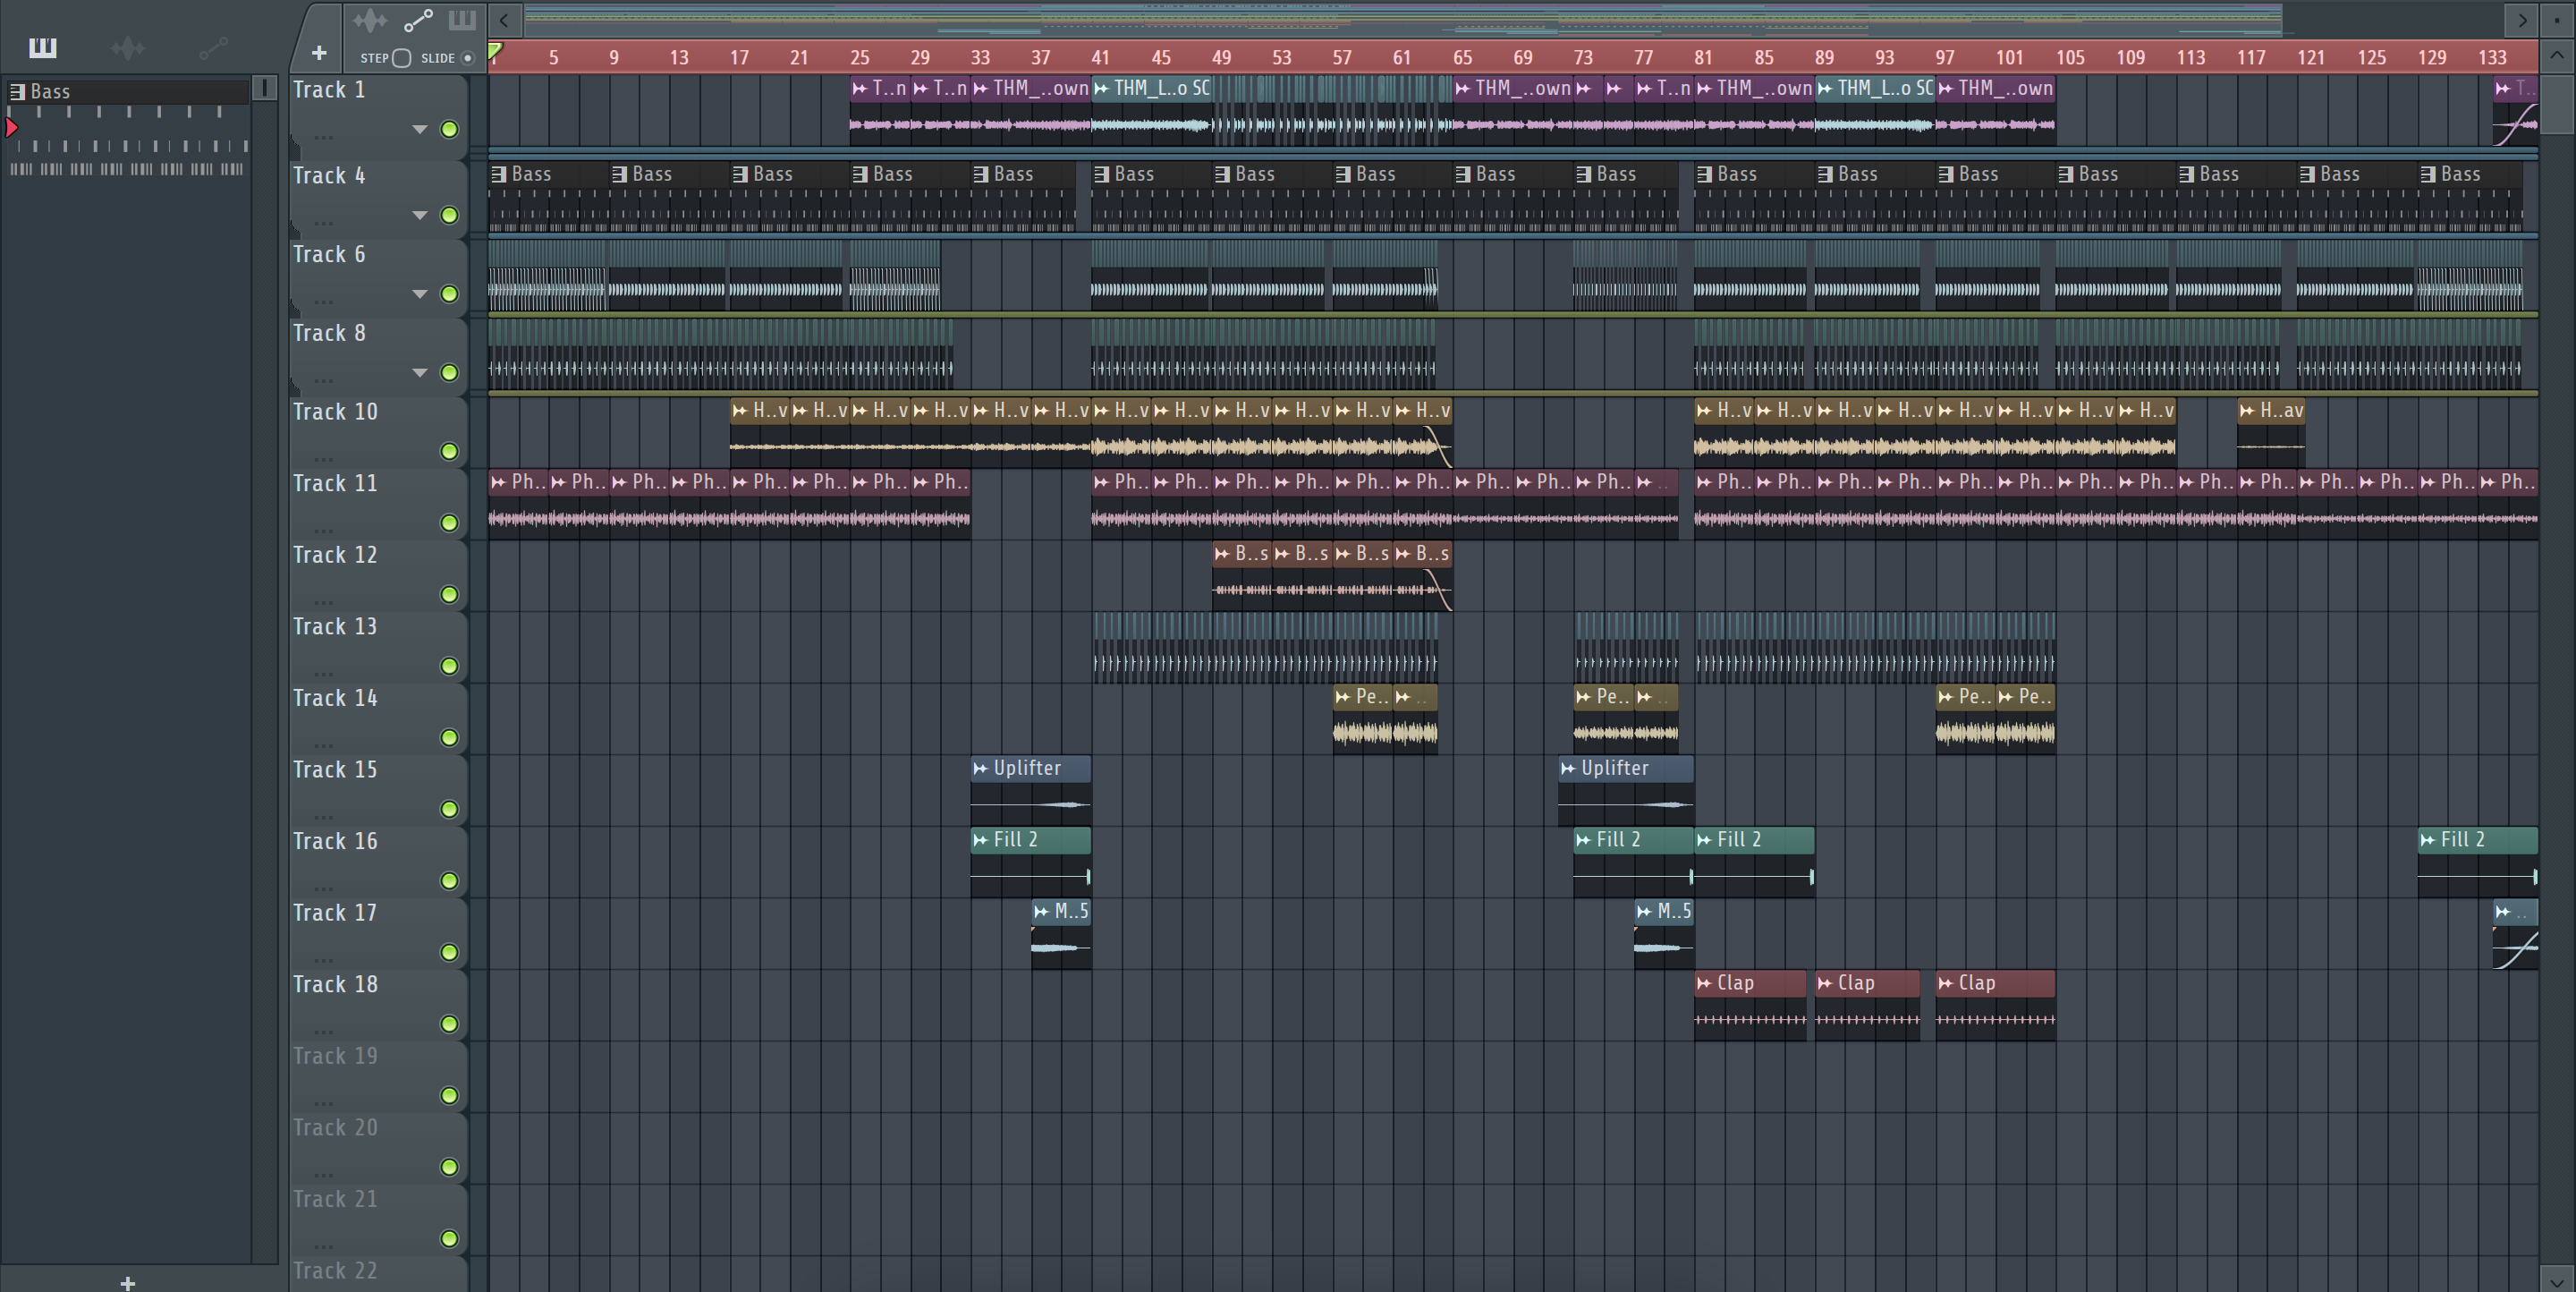The image size is (2576, 1292).
Task: Select the Track 13 header label
Action: coord(335,627)
